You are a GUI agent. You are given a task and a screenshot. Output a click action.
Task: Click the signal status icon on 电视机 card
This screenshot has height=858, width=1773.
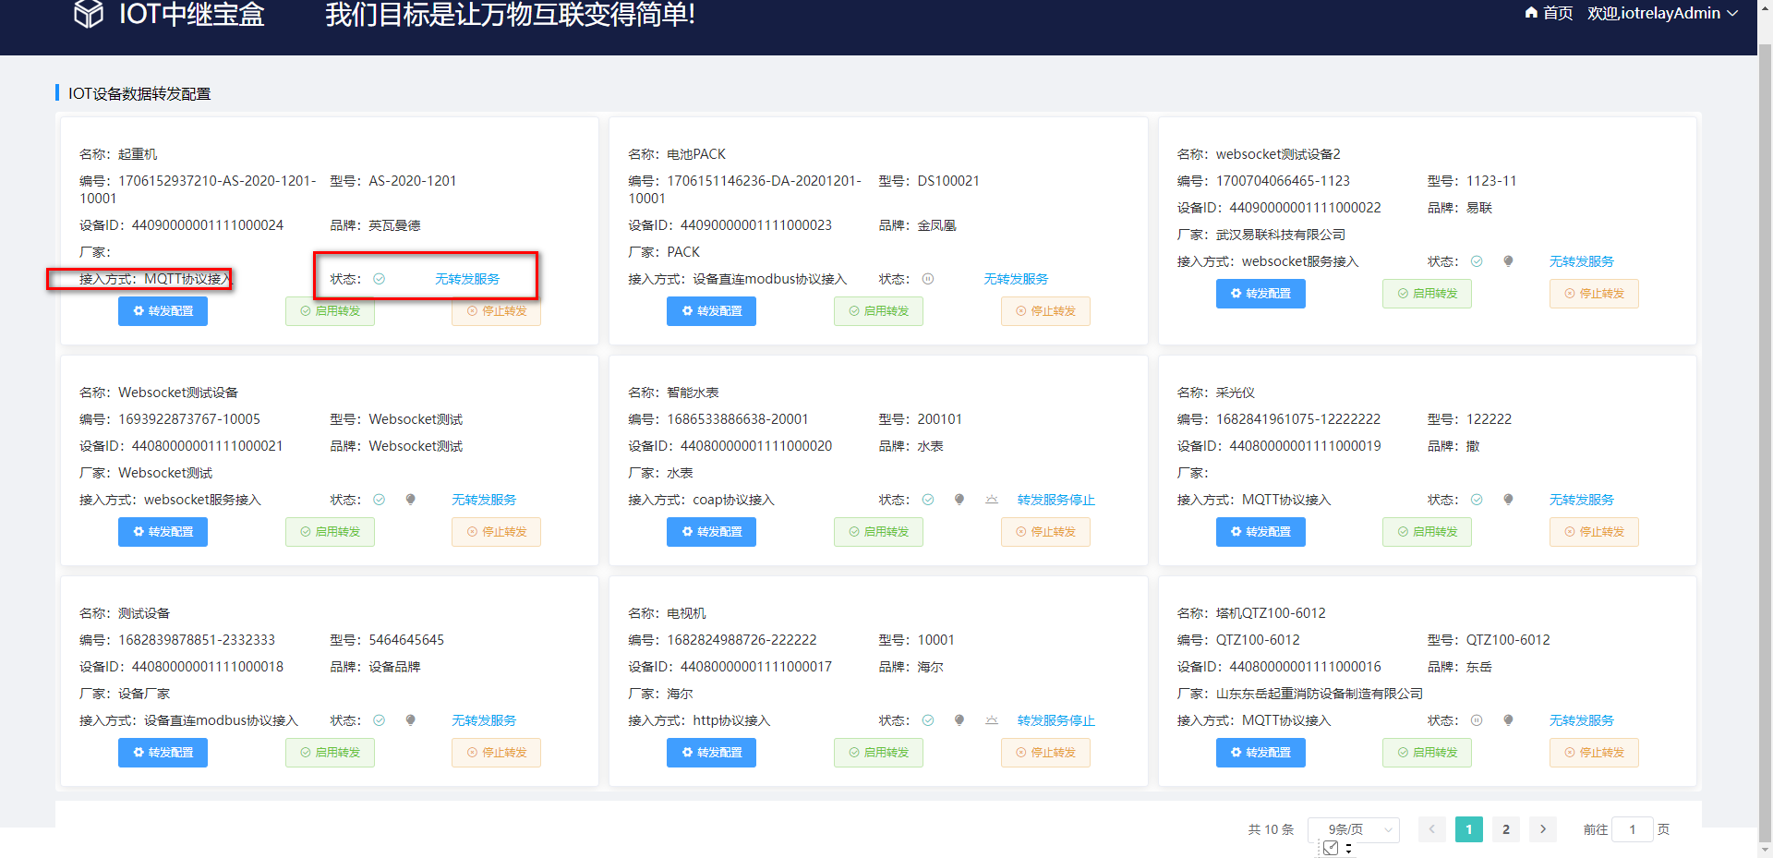(x=991, y=720)
